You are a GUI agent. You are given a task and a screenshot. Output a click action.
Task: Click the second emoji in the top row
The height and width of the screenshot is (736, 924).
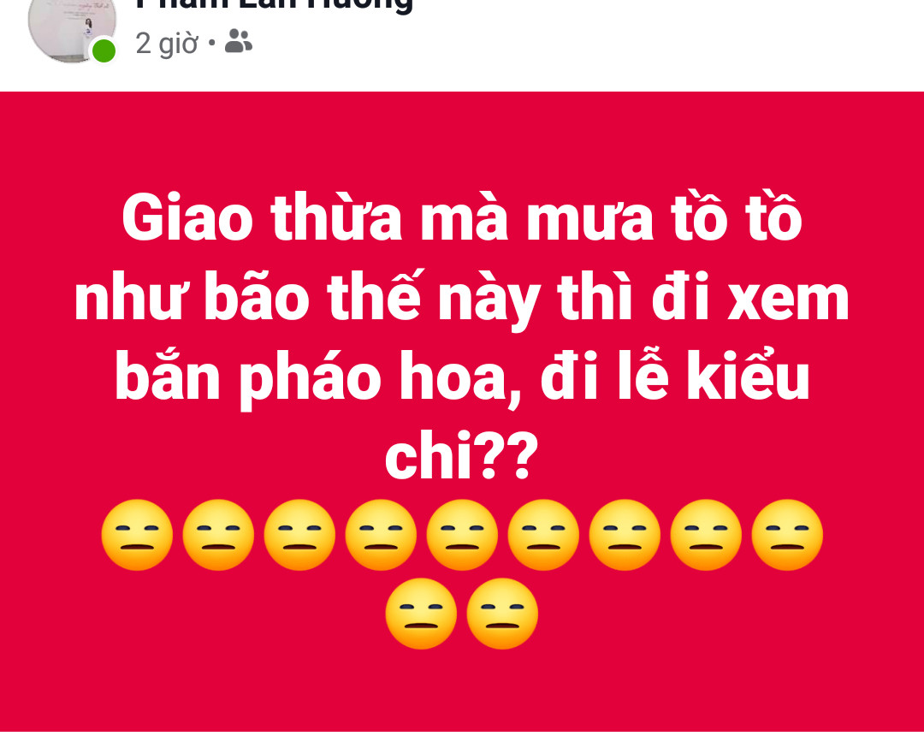click(x=218, y=535)
